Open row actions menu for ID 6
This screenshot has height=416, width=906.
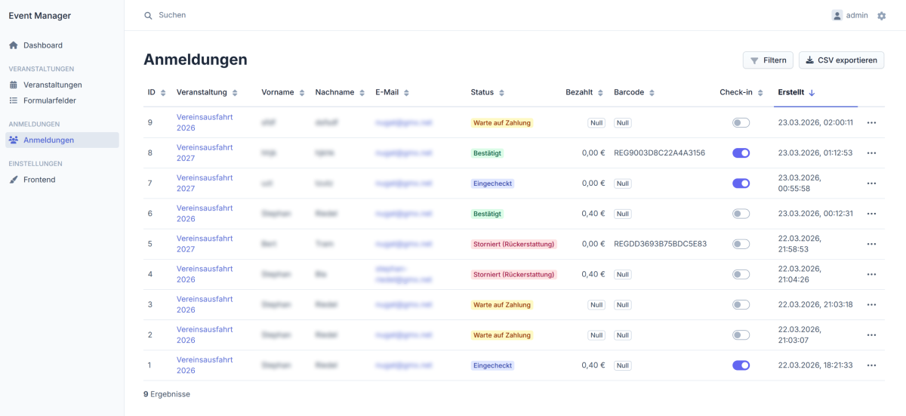point(871,214)
